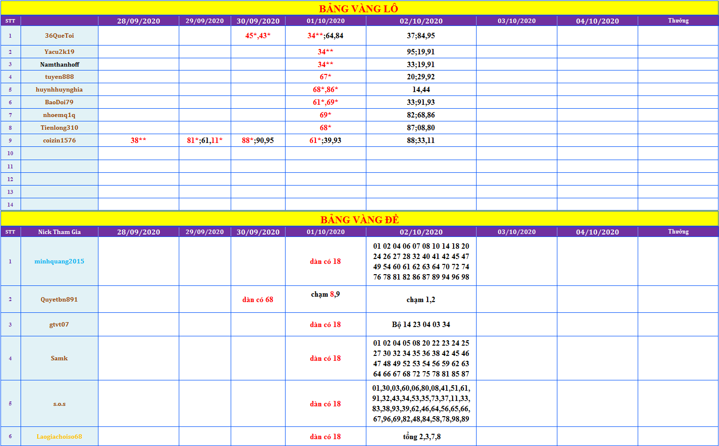
Task: Click the 45*,43* cell for 36QueToi
Action: click(258, 35)
